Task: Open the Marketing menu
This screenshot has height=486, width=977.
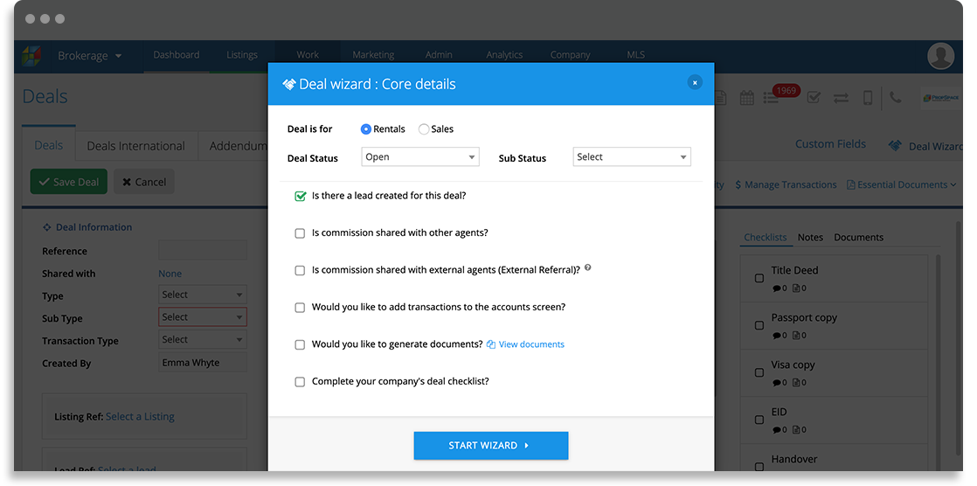Action: click(x=373, y=55)
